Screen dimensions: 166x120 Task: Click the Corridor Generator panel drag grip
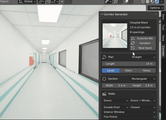pos(155,14)
